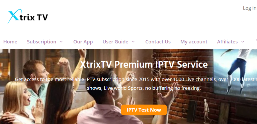Select the User Guide menu item
Viewport: 257px width, 124px height.
point(115,42)
